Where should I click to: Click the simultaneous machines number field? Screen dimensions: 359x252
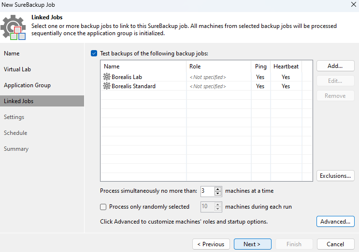(208, 191)
